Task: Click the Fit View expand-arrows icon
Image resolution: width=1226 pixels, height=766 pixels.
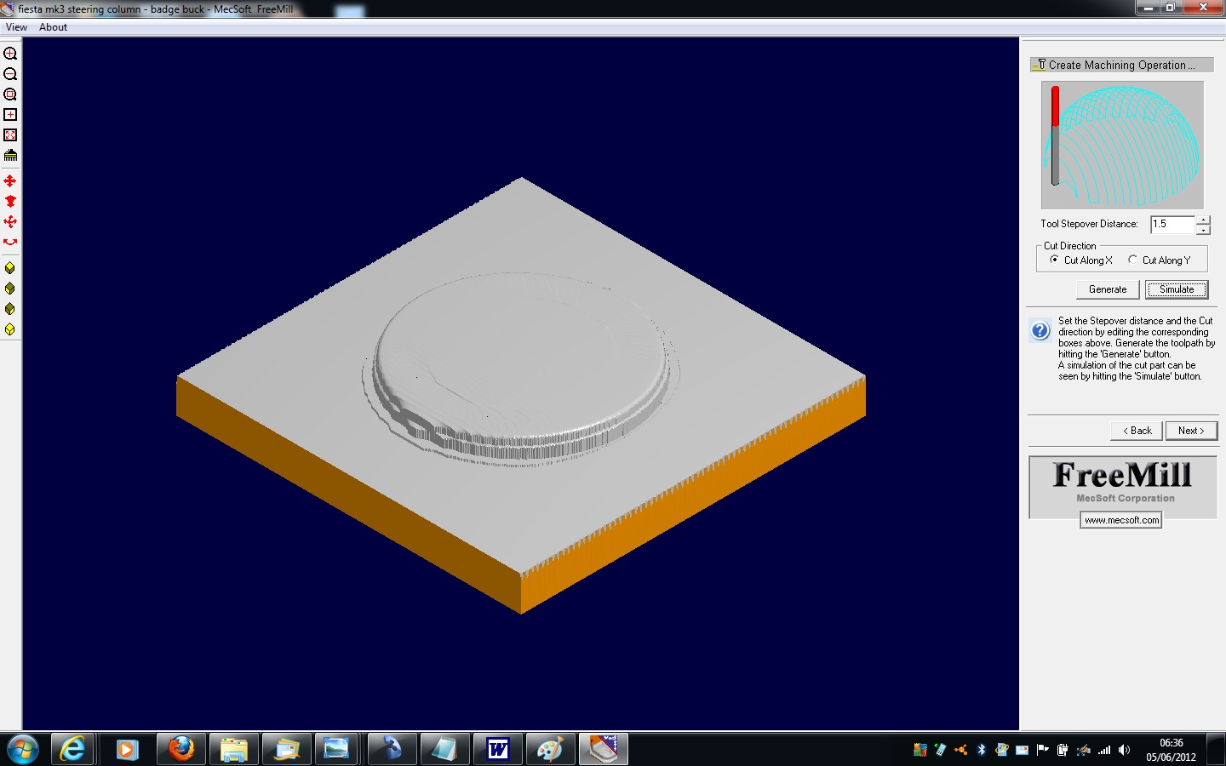Action: [x=10, y=135]
